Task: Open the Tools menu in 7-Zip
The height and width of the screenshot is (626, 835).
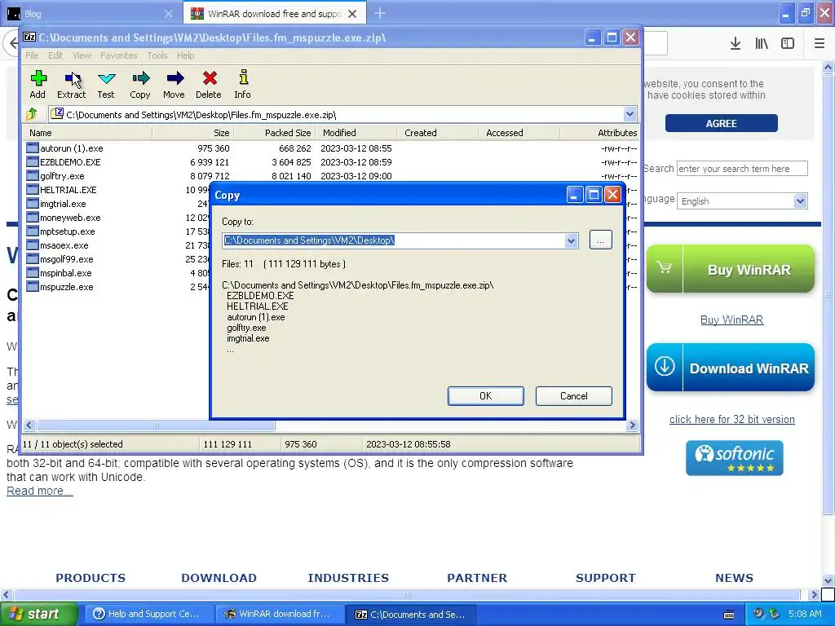Action: click(x=157, y=55)
